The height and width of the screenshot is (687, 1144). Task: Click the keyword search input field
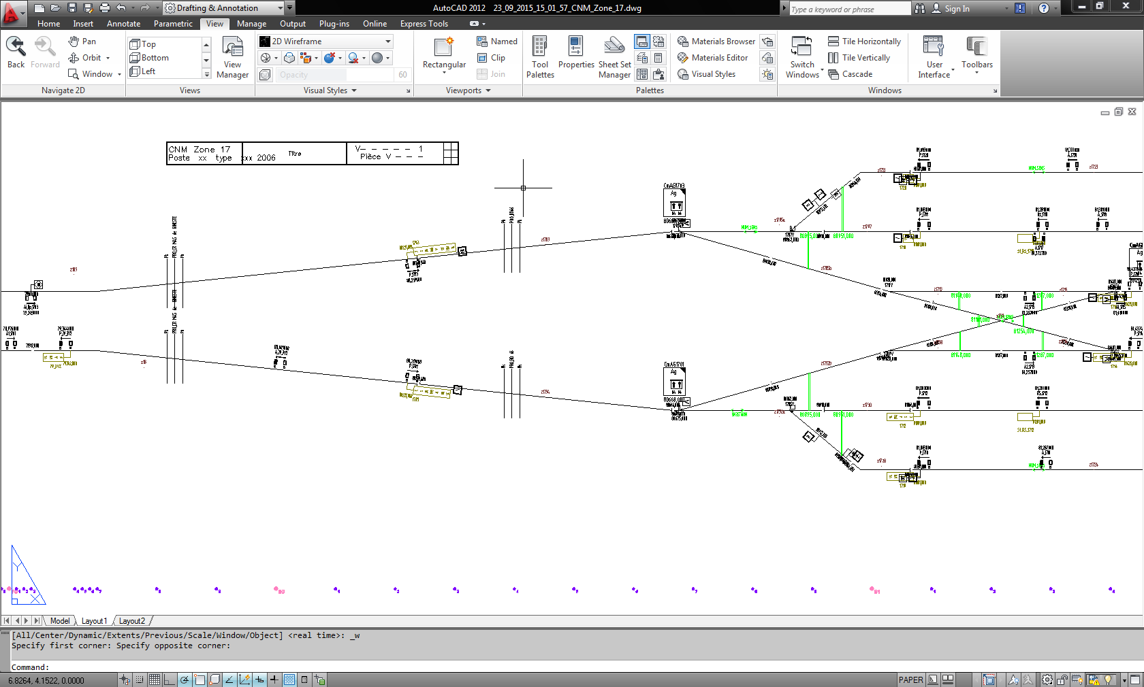(x=849, y=9)
